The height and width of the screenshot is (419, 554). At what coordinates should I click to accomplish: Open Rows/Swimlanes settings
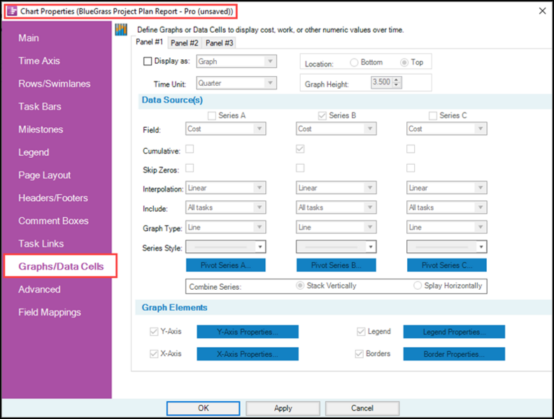(x=55, y=84)
